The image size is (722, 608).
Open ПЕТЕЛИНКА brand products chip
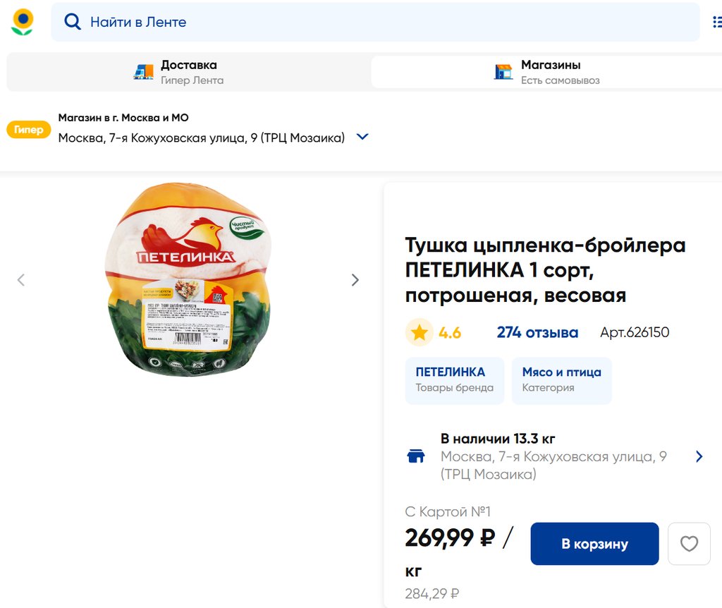[x=454, y=380]
